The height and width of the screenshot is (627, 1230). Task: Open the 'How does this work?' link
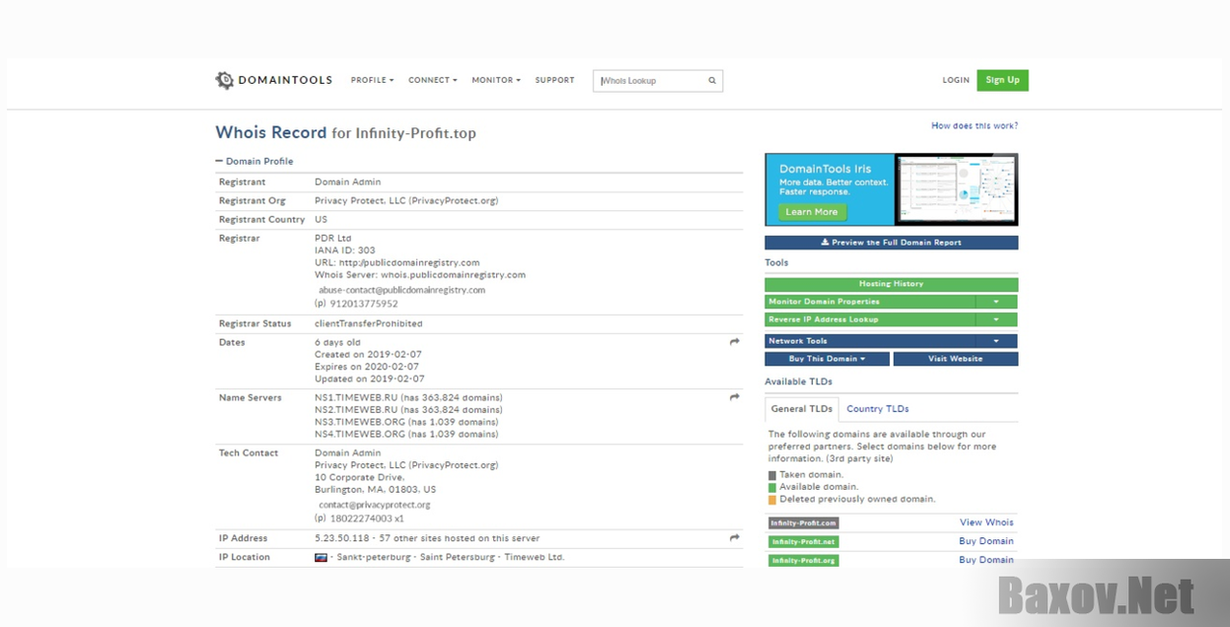tap(975, 126)
